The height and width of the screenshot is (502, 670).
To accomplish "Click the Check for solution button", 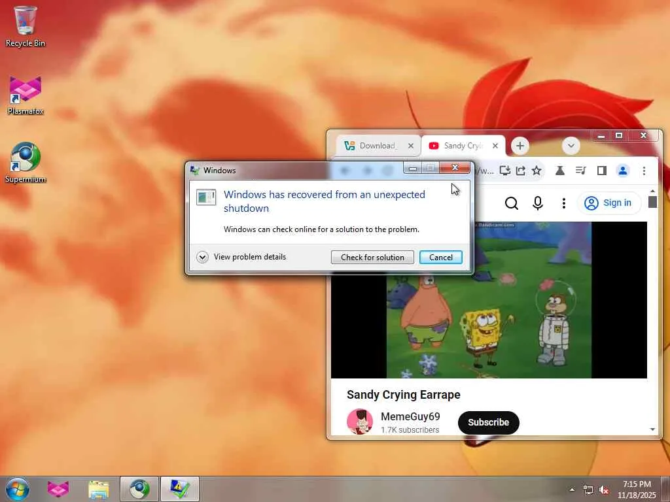I will [x=372, y=258].
